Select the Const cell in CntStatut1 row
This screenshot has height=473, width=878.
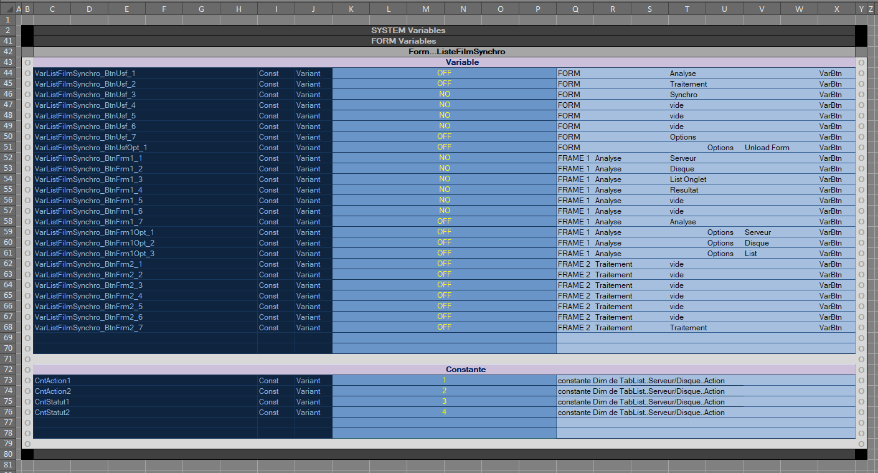point(276,402)
